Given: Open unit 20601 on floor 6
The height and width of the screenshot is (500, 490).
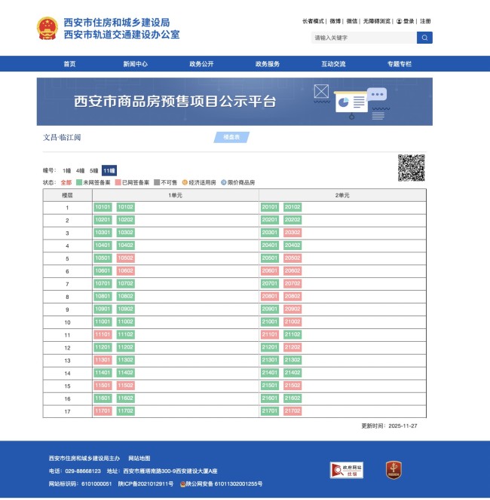Looking at the screenshot, I should (x=270, y=271).
